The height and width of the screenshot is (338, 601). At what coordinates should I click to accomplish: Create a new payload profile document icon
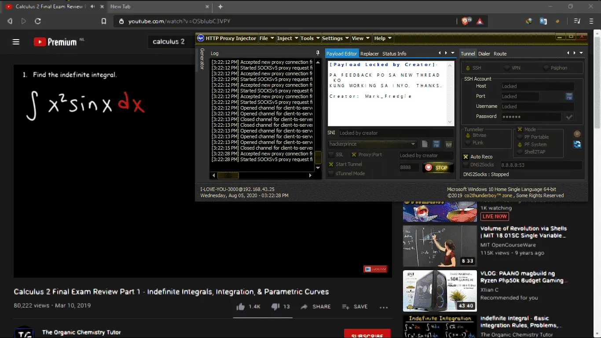425,144
